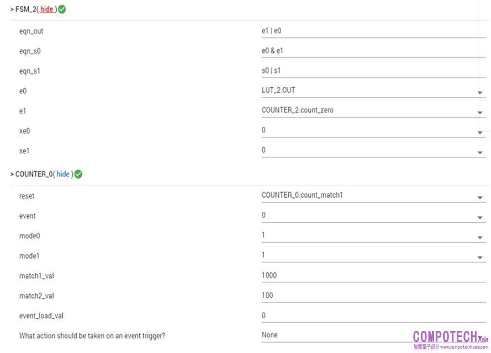491x353 pixels.
Task: Focus the match1_val input field
Action: [x=373, y=276]
